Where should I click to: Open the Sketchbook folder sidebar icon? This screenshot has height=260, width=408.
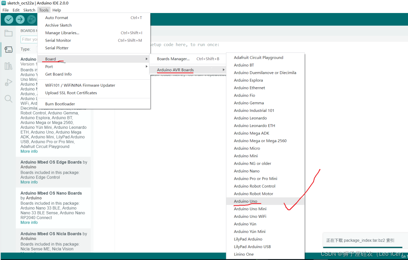[x=8, y=33]
